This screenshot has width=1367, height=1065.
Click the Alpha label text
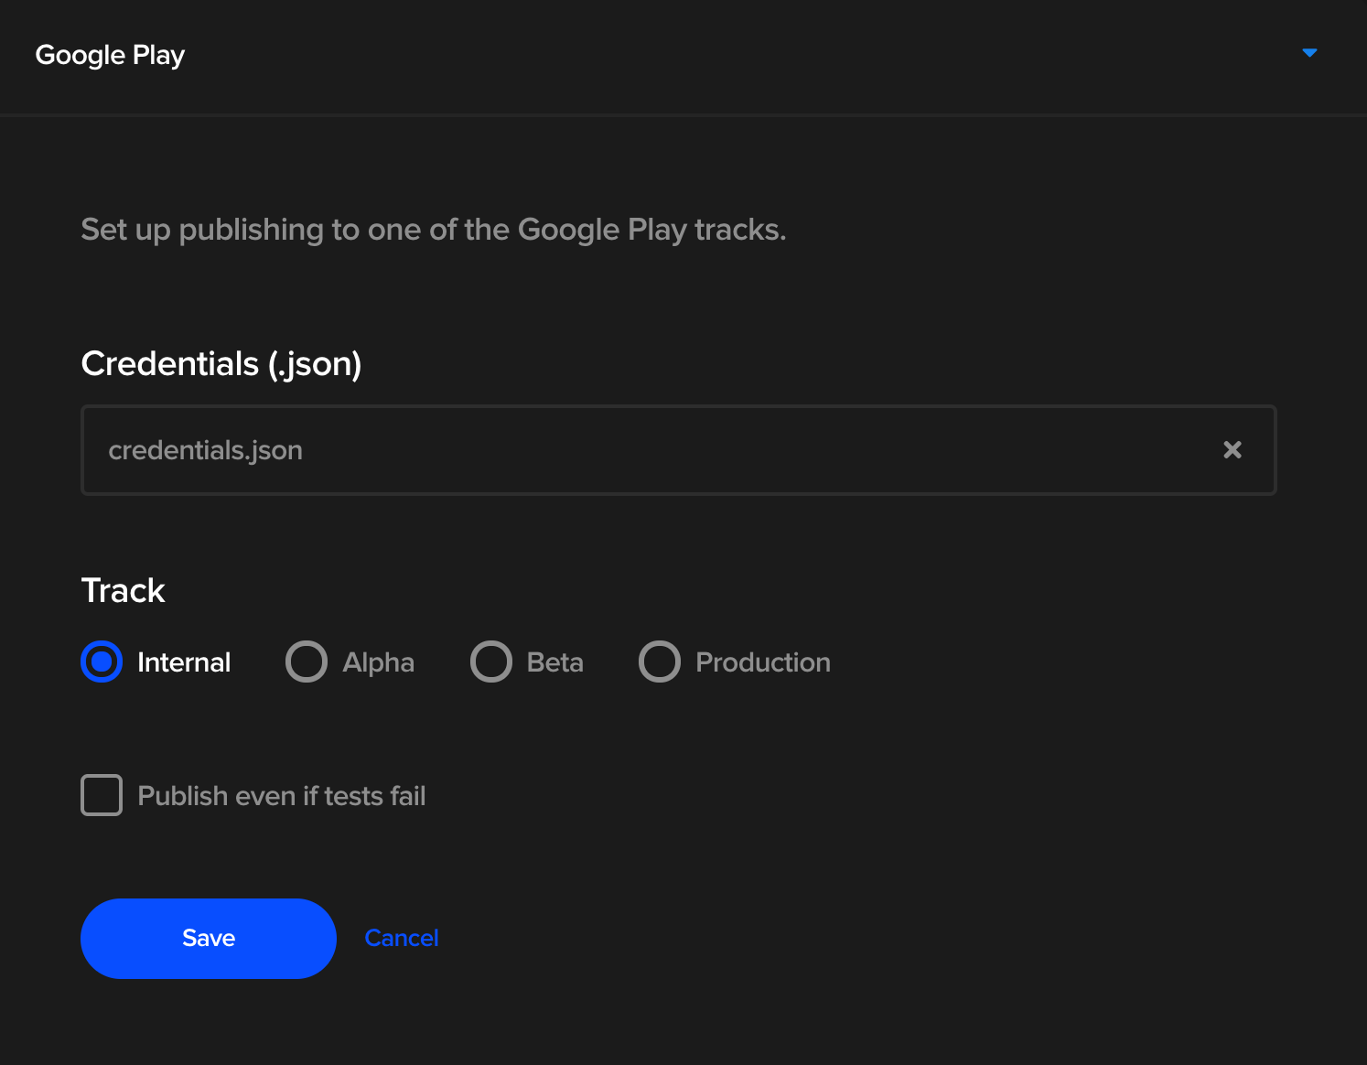(379, 662)
